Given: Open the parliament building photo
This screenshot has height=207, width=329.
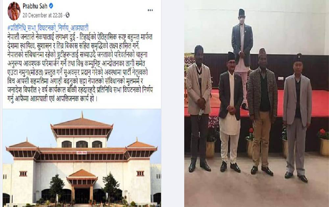Looking at the screenshot, I should (82, 158).
